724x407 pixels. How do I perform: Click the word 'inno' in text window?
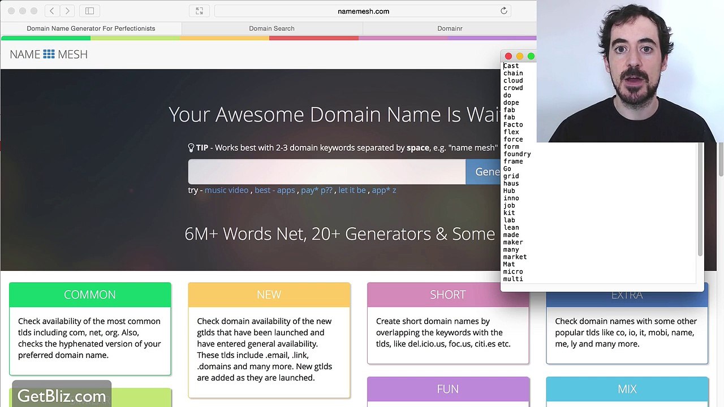511,198
